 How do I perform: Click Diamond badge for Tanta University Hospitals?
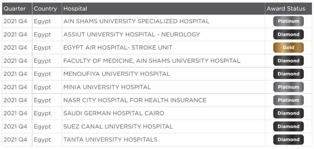click(x=288, y=140)
